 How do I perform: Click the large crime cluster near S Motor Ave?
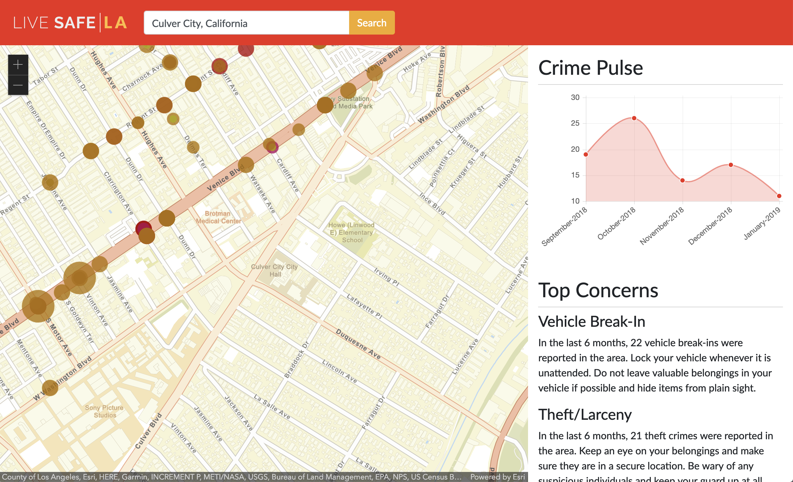[x=38, y=306]
